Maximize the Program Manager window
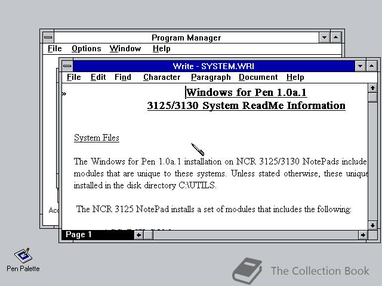Screen dimensions: 382x286 [x=335, y=38]
